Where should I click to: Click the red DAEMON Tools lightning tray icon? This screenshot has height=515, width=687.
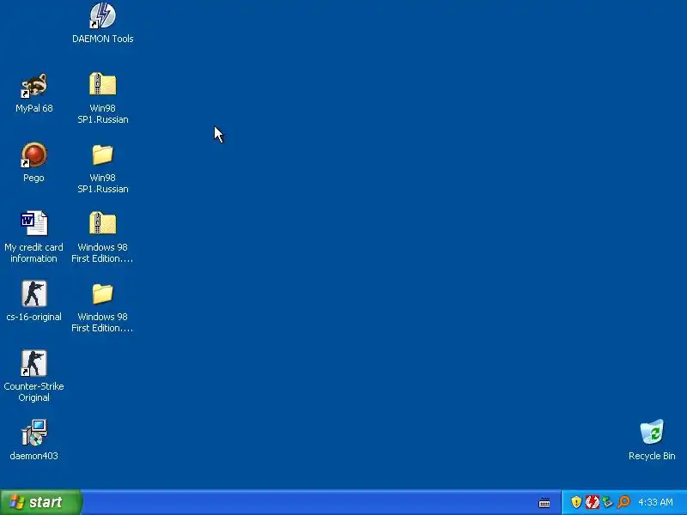(592, 502)
